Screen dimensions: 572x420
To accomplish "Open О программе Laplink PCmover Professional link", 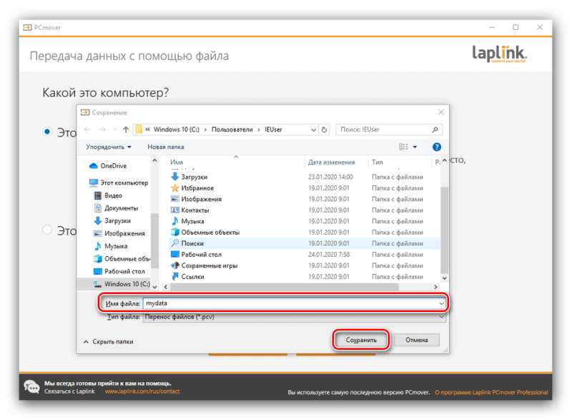I will point(491,393).
